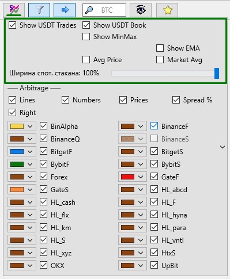Uncheck the HL_S exchange

click(43, 240)
